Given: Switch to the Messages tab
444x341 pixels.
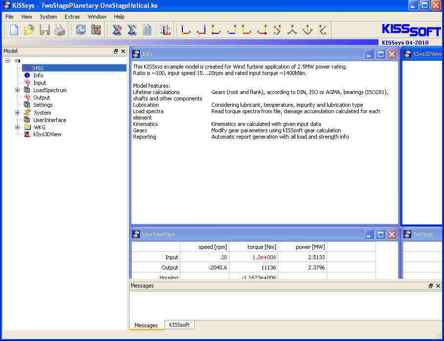Looking at the screenshot, I should (146, 325).
